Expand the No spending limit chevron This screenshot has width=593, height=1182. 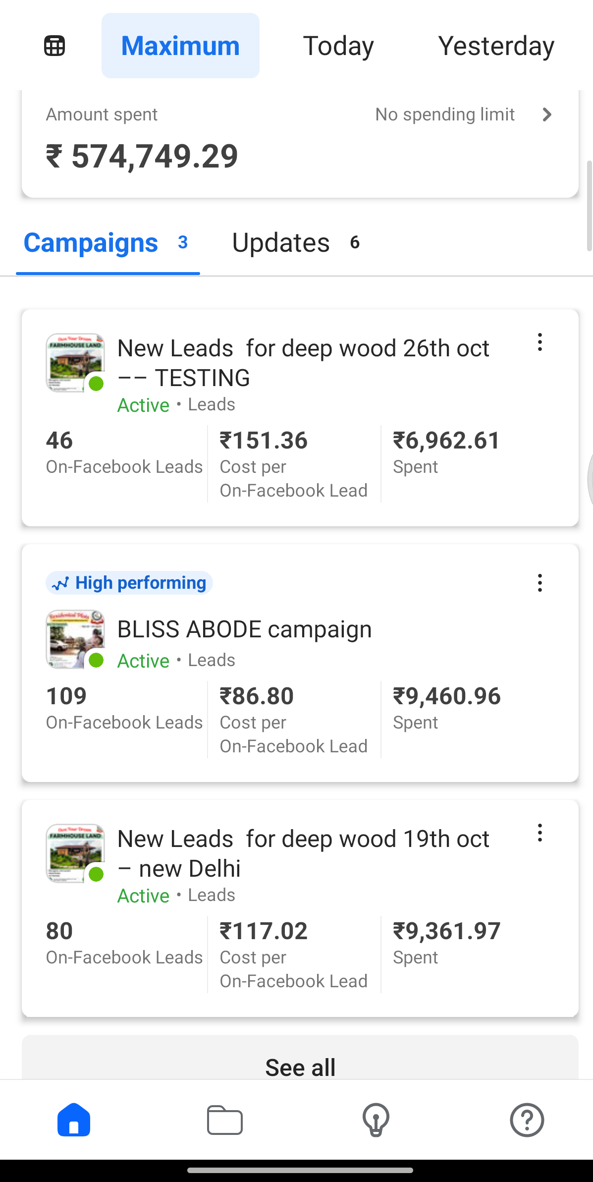[x=547, y=114]
